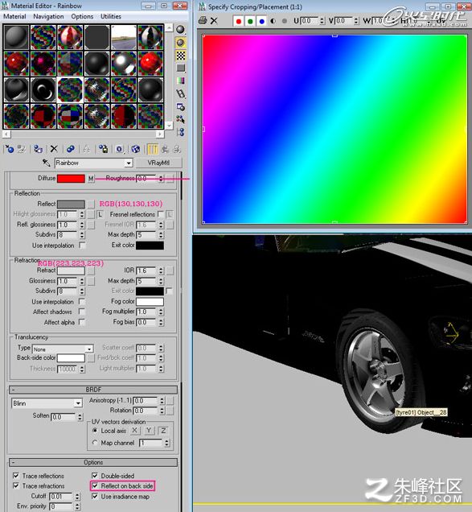Open the Rainbow material name dropdown
Screen dimensions: 472x512
[129, 163]
